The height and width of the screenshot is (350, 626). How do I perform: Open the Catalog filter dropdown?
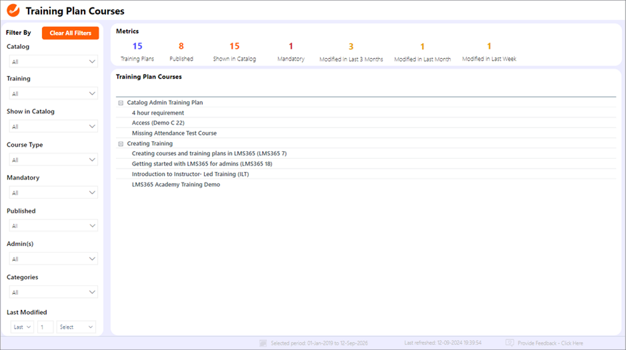pos(53,62)
